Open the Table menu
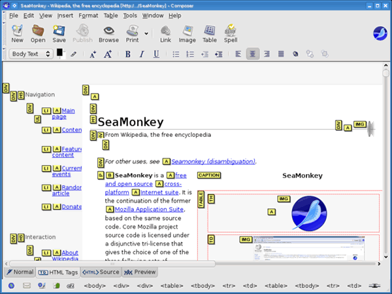Image resolution: width=392 pixels, height=294 pixels. [111, 16]
